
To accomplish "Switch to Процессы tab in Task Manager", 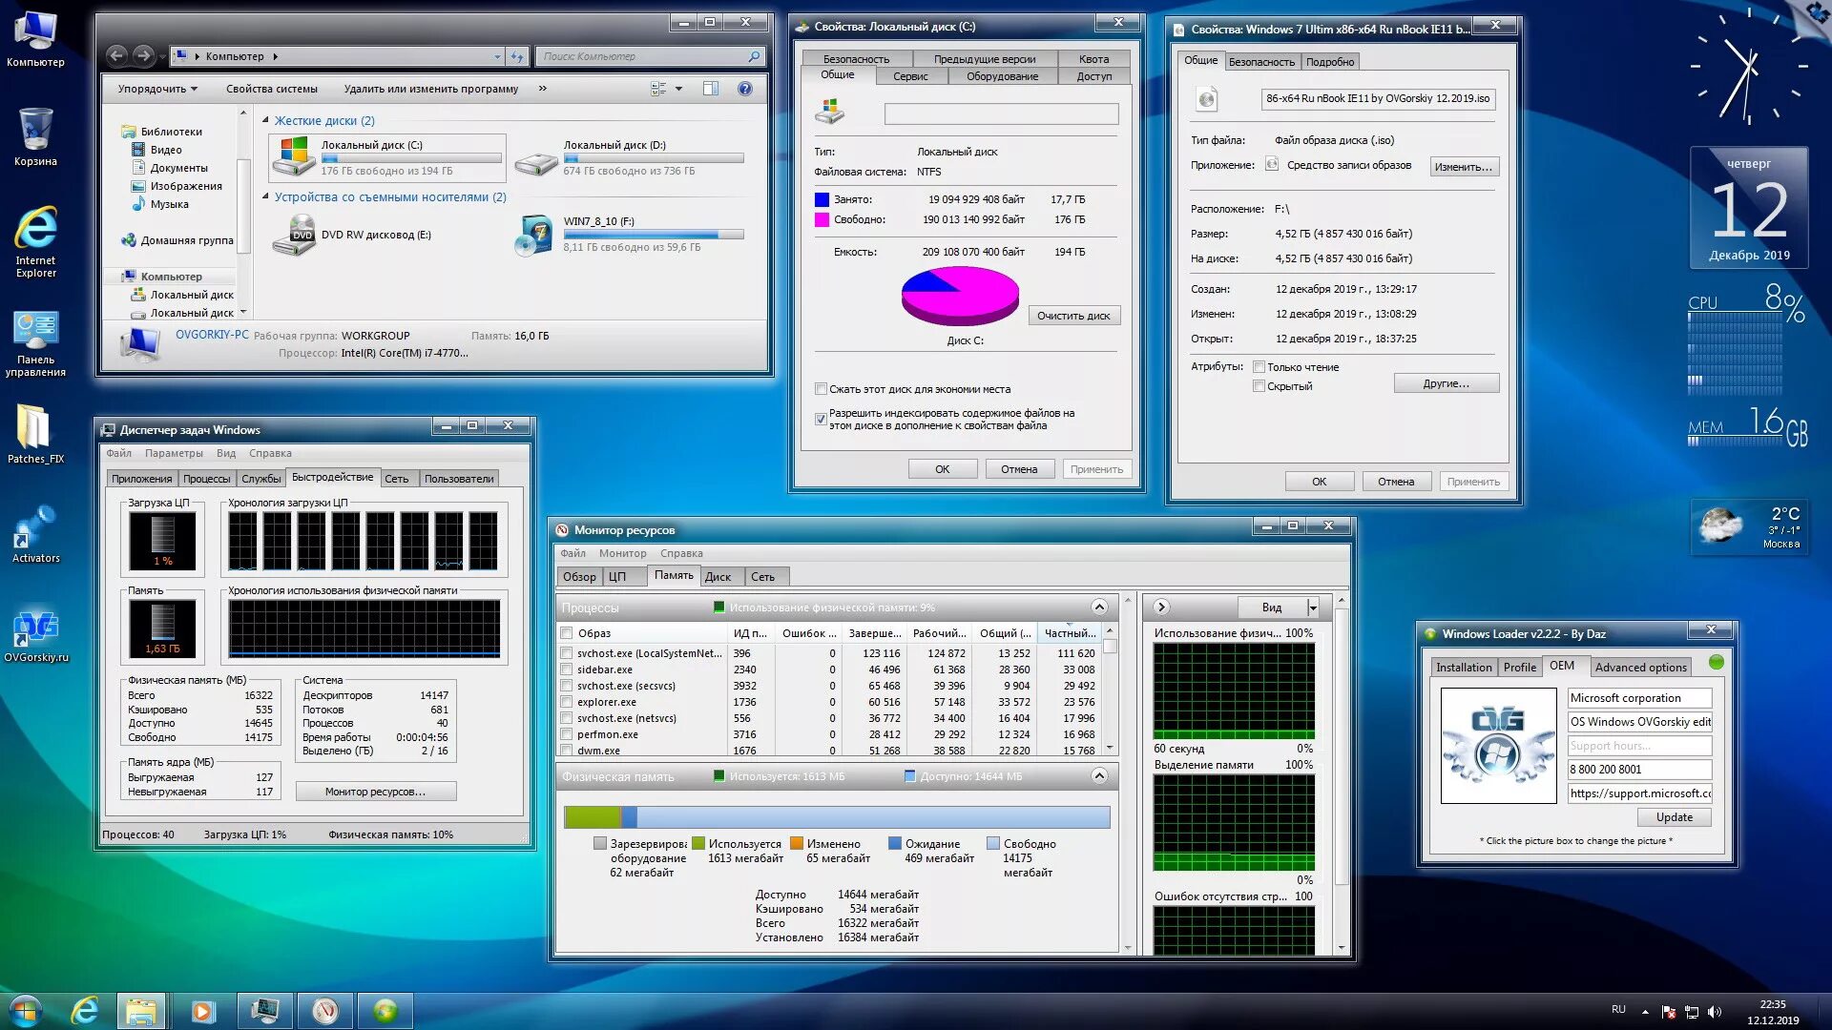I will coord(206,479).
